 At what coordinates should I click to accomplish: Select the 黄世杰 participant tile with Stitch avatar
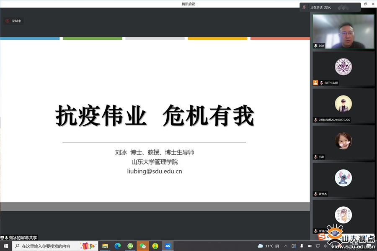pyautogui.click(x=343, y=179)
